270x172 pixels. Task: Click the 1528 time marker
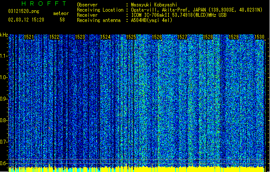[208, 37]
